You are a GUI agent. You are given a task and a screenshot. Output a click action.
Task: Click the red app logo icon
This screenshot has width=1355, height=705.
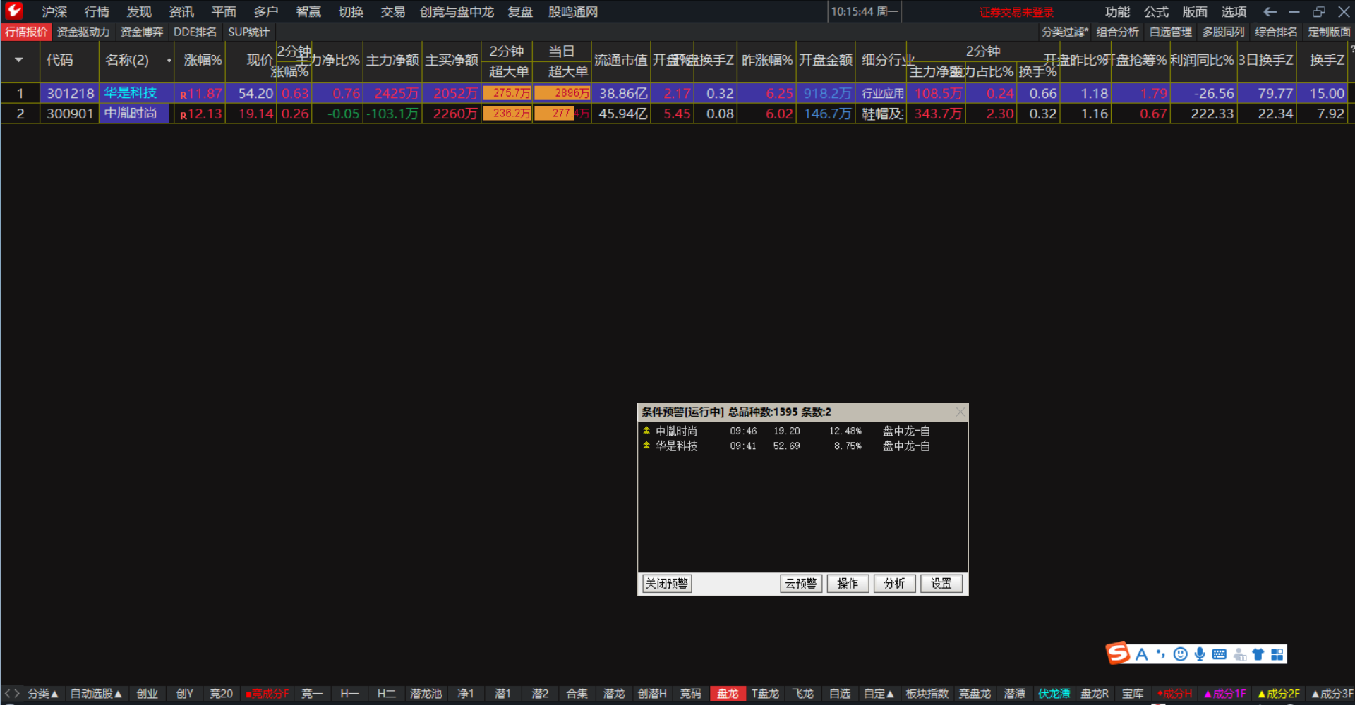click(x=13, y=11)
